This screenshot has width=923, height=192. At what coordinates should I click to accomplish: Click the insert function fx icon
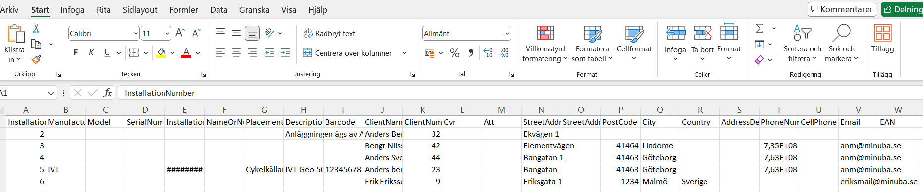click(108, 93)
